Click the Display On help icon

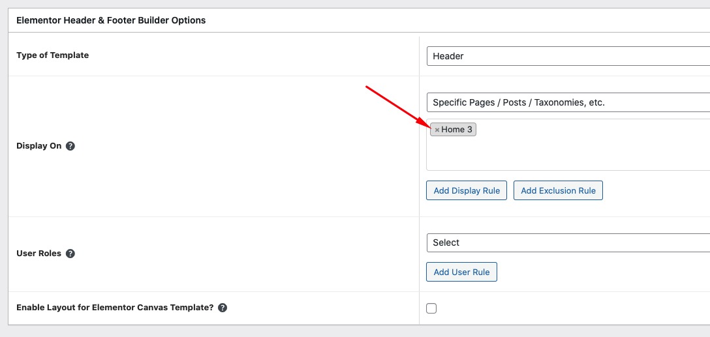point(70,146)
